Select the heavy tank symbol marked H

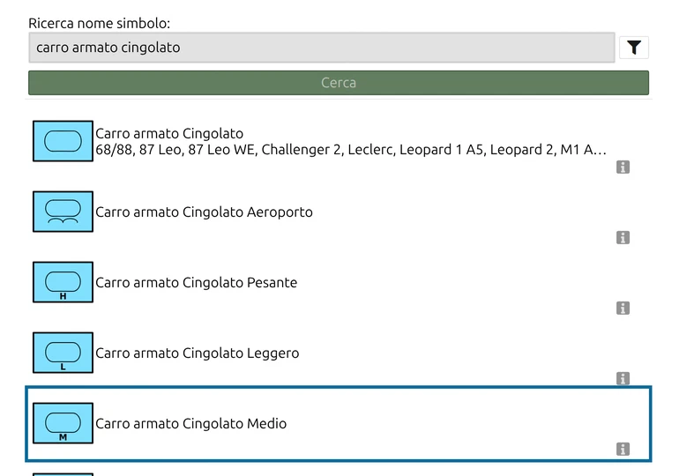[63, 282]
